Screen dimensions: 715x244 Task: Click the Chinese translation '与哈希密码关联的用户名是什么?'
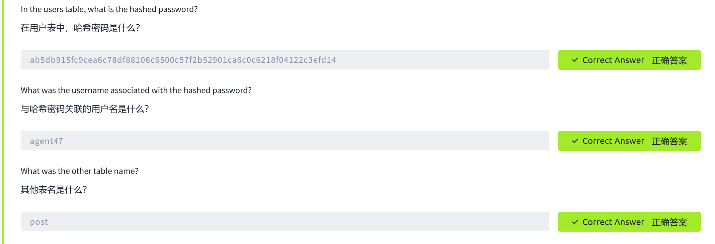[85, 109]
